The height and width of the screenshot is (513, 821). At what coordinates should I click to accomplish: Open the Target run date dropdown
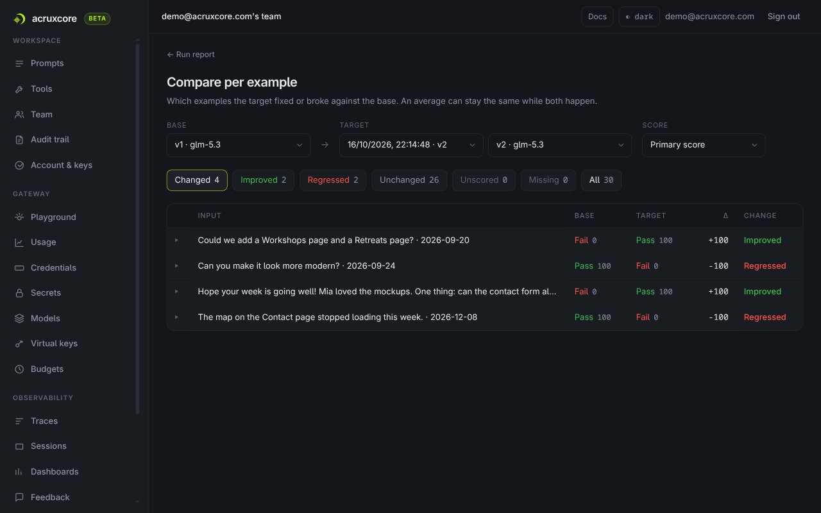[x=411, y=145]
